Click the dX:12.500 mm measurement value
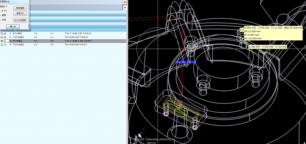 [252, 31]
